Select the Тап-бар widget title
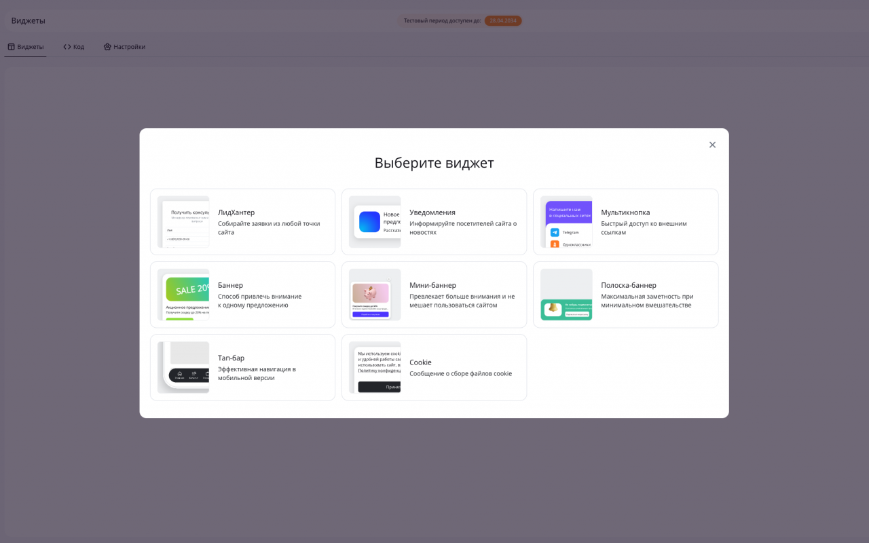869x543 pixels. point(231,358)
